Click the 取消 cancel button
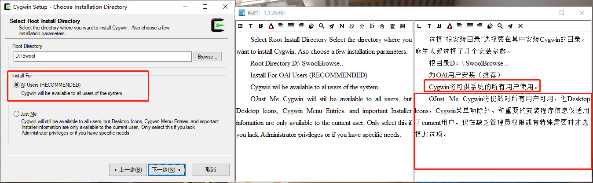This screenshot has width=593, height=183. [211, 169]
